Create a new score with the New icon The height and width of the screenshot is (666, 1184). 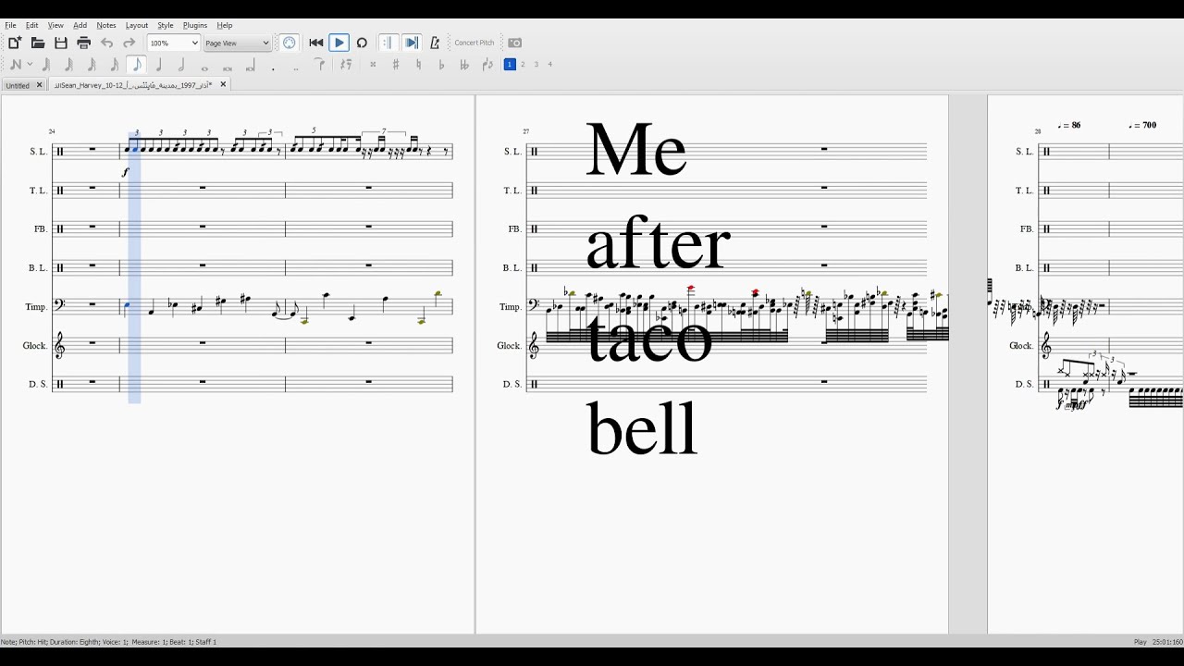(15, 43)
